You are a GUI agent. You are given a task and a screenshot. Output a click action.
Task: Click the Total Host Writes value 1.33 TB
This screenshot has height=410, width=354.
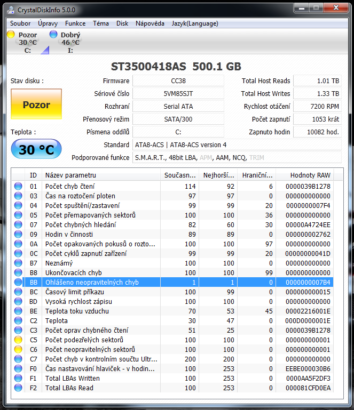click(317, 94)
